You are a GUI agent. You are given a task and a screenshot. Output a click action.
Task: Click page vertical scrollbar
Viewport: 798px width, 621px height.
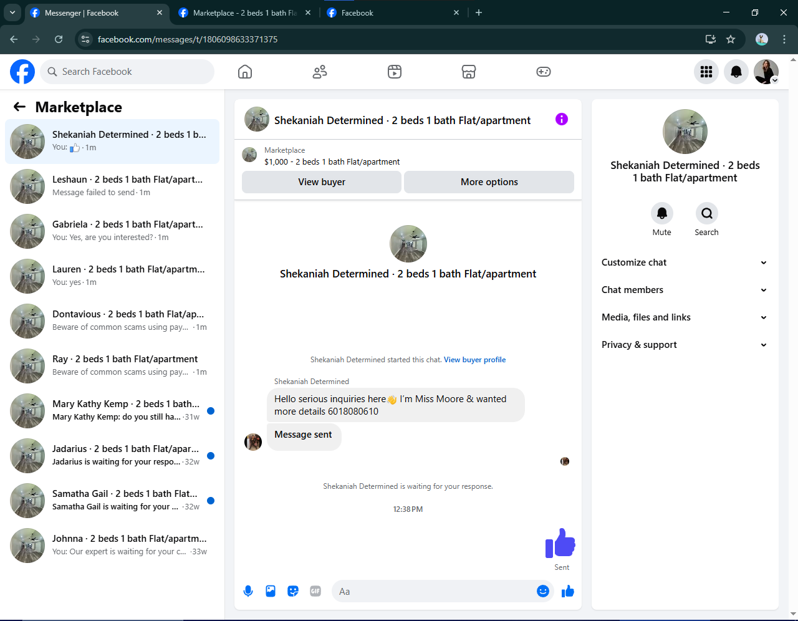793,337
